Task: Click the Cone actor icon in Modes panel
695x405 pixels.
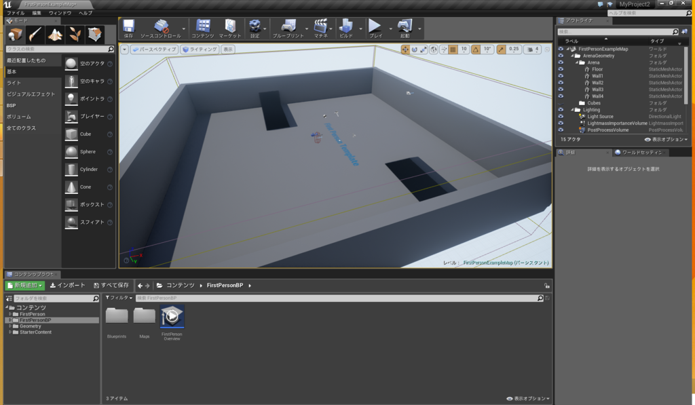Action: tap(71, 187)
